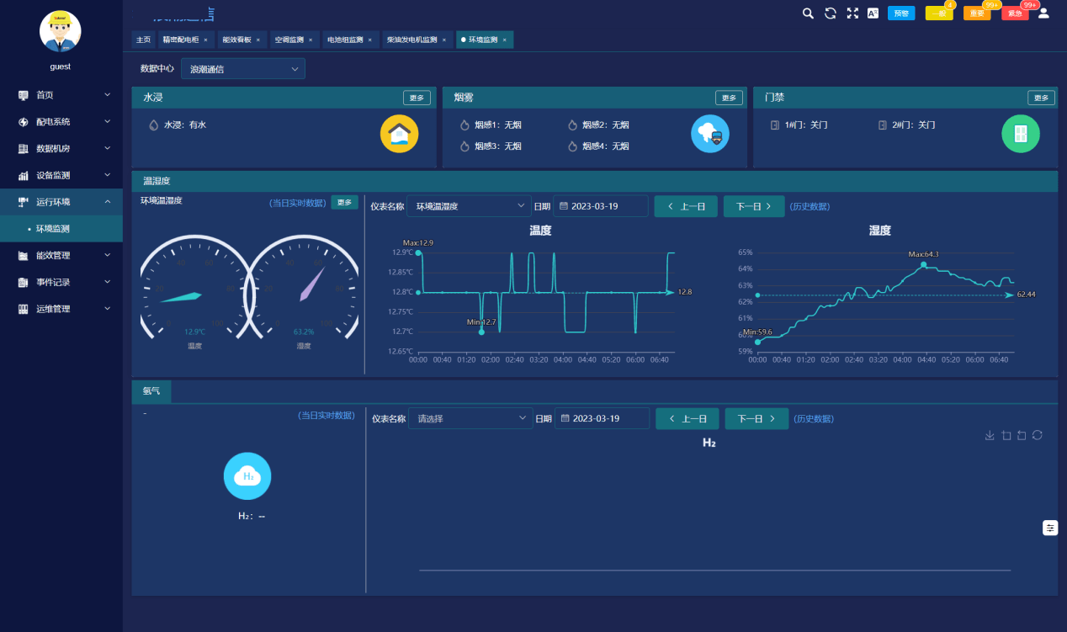Open the search magnifier icon in header

[808, 13]
